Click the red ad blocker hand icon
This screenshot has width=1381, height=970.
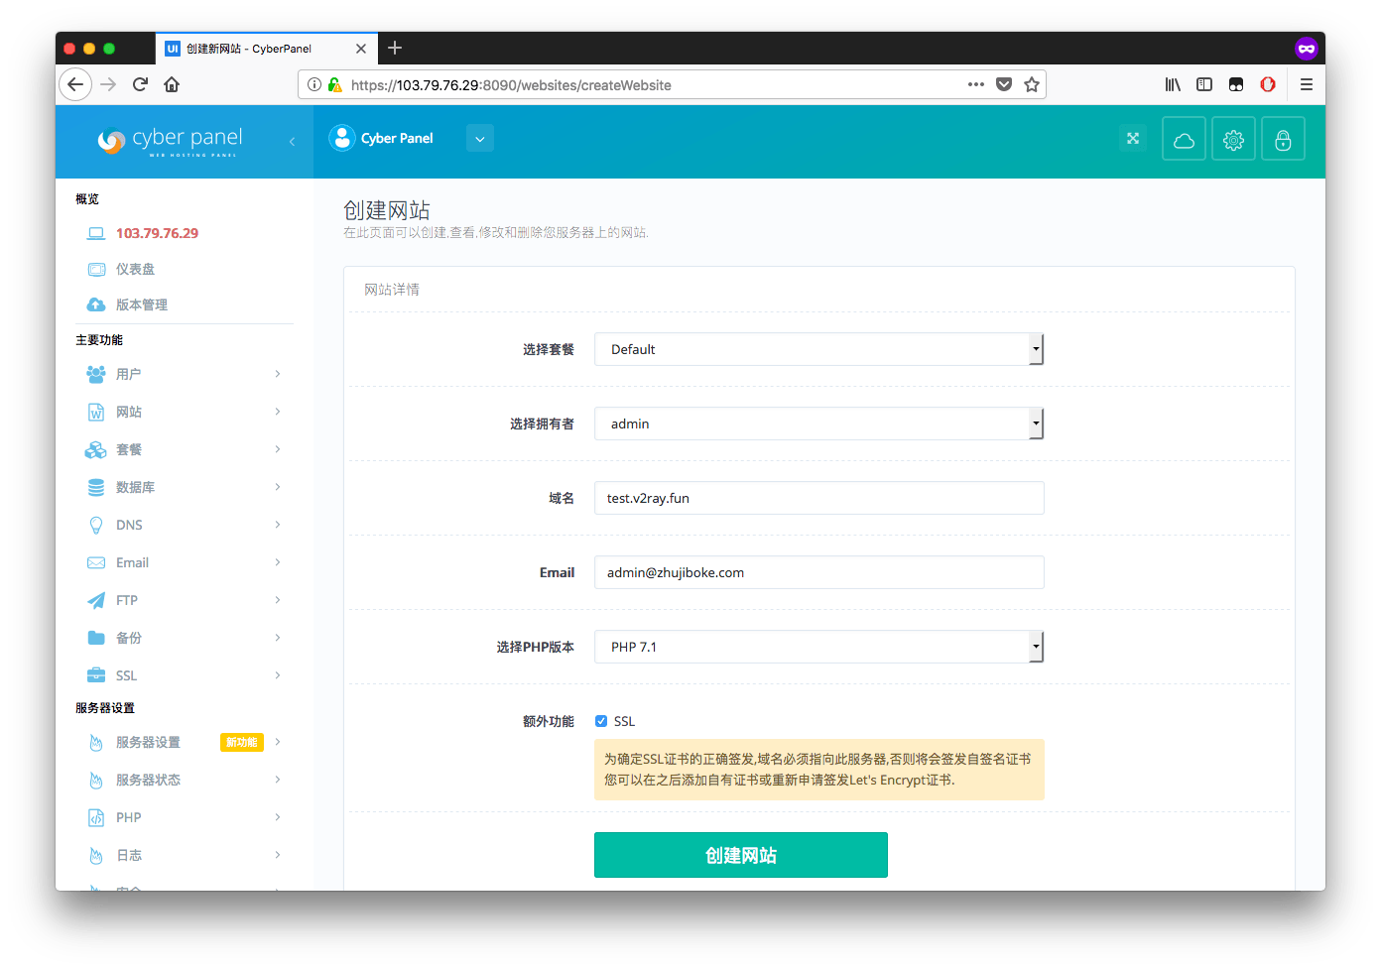coord(1268,84)
